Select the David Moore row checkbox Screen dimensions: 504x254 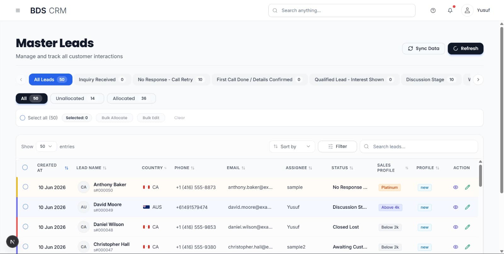(26, 207)
